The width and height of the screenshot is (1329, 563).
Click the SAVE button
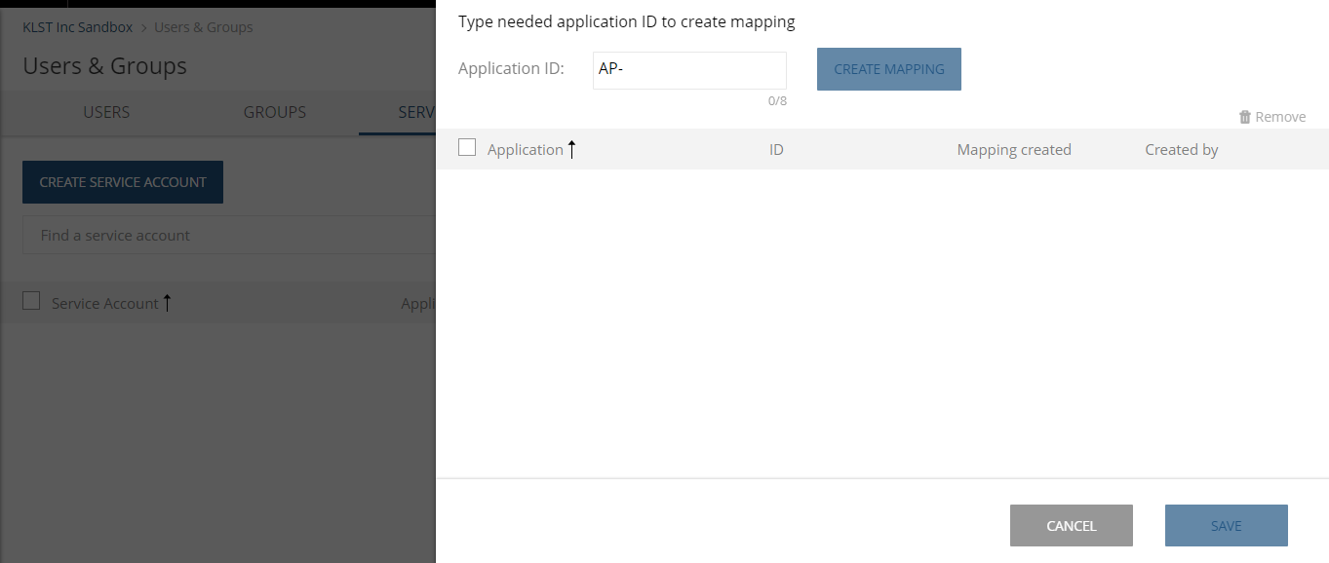click(x=1227, y=525)
